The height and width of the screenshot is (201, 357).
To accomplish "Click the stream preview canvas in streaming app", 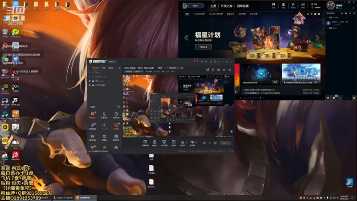I will tap(178, 106).
